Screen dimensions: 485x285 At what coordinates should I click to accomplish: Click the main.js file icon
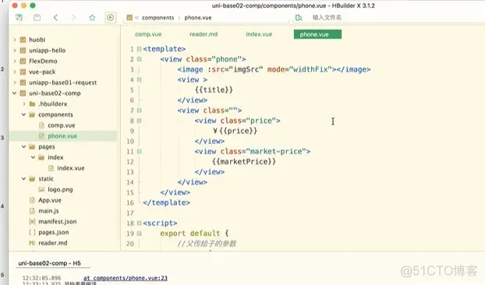pyautogui.click(x=32, y=211)
